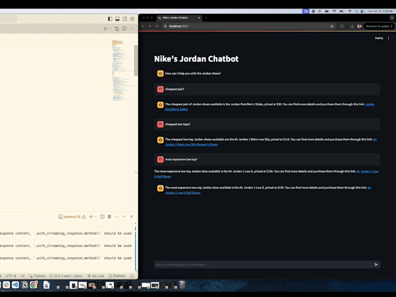Screen dimensions: 396x297
Task: Start Go Live server
Action: click(96, 276)
